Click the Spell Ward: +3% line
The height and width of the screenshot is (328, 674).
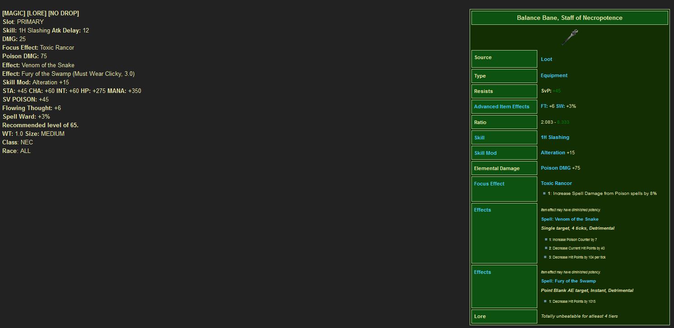(26, 116)
